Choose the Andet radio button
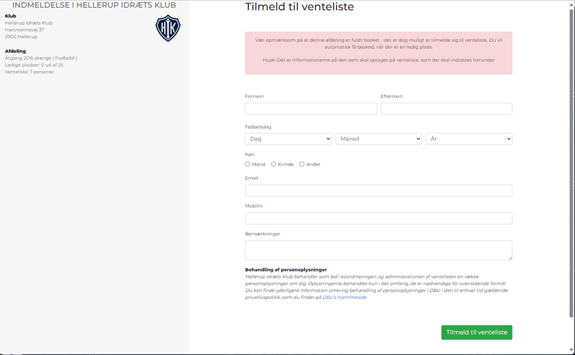 tap(302, 164)
